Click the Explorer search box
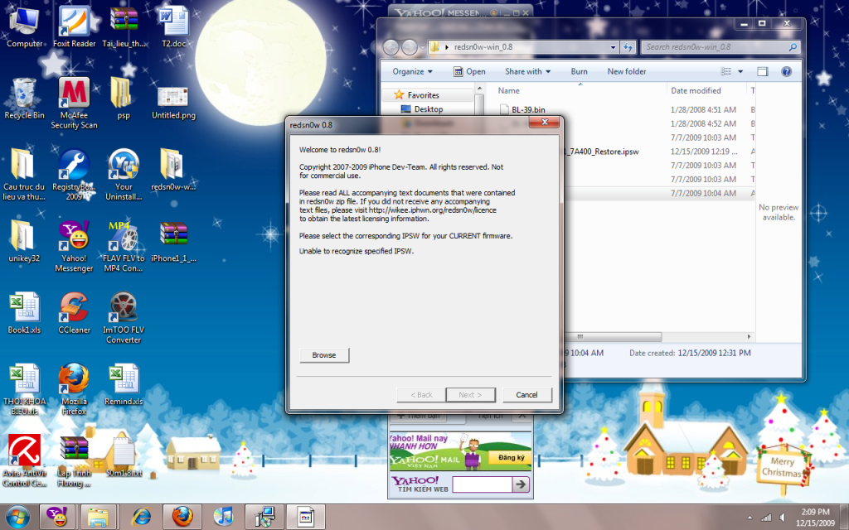The width and height of the screenshot is (849, 530). (720, 47)
